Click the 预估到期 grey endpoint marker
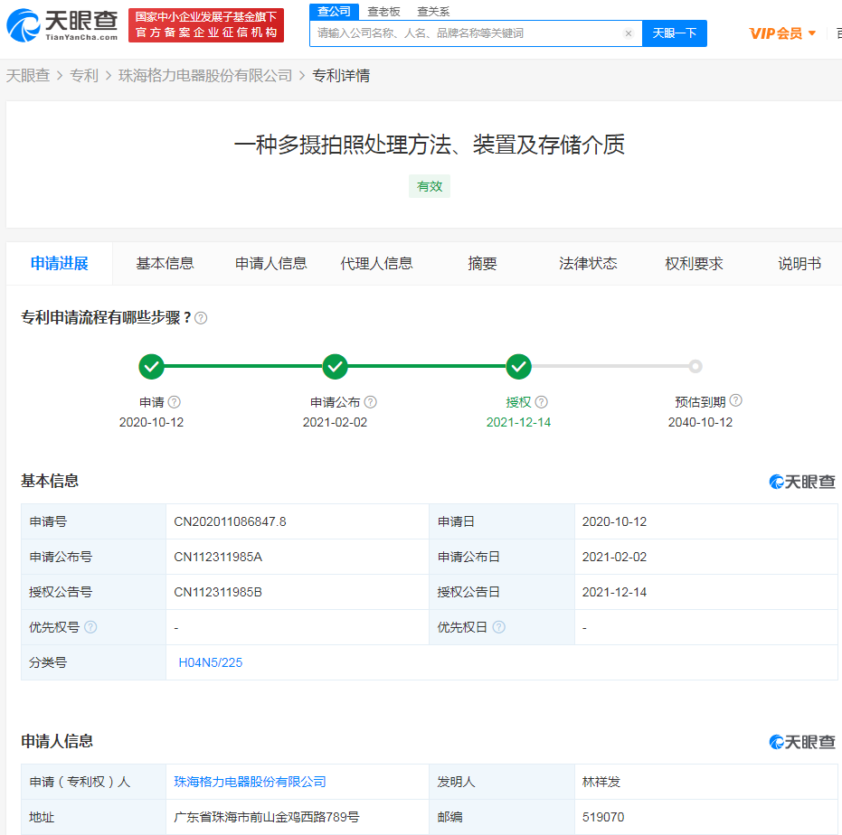 (695, 367)
